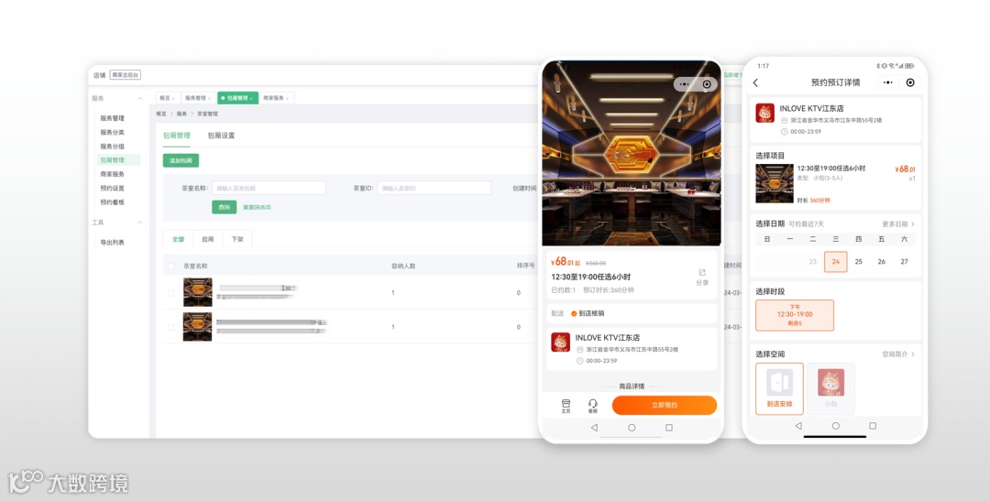Choose the 下午 12:30-19:00 time slot

tap(794, 315)
